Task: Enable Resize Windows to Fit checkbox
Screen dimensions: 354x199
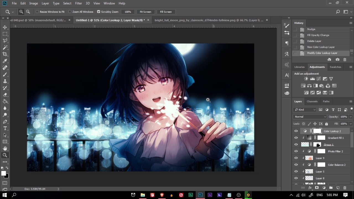Action: [37, 12]
